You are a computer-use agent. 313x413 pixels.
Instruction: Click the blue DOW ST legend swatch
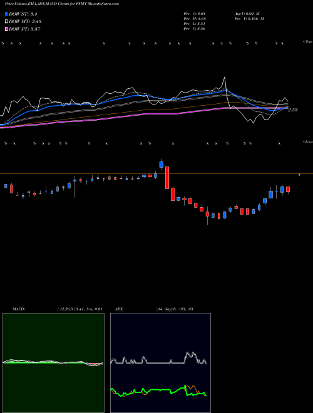[6, 14]
